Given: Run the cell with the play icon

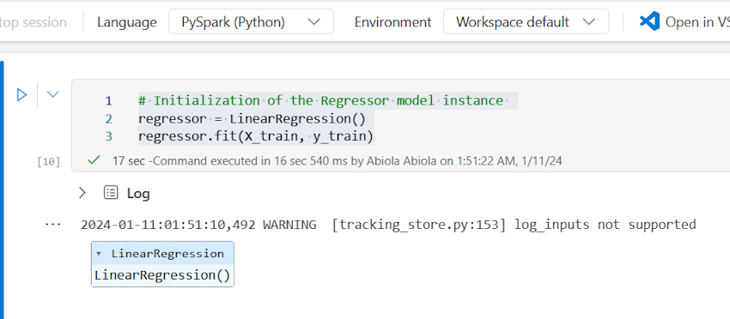Looking at the screenshot, I should [21, 95].
